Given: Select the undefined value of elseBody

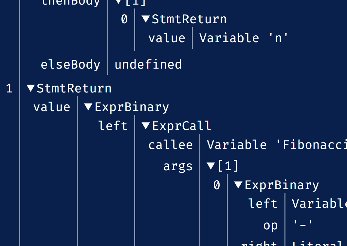Looking at the screenshot, I should (148, 64).
